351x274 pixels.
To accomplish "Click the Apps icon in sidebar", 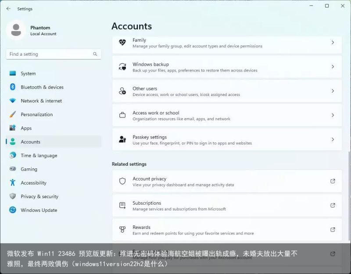I will 13,128.
